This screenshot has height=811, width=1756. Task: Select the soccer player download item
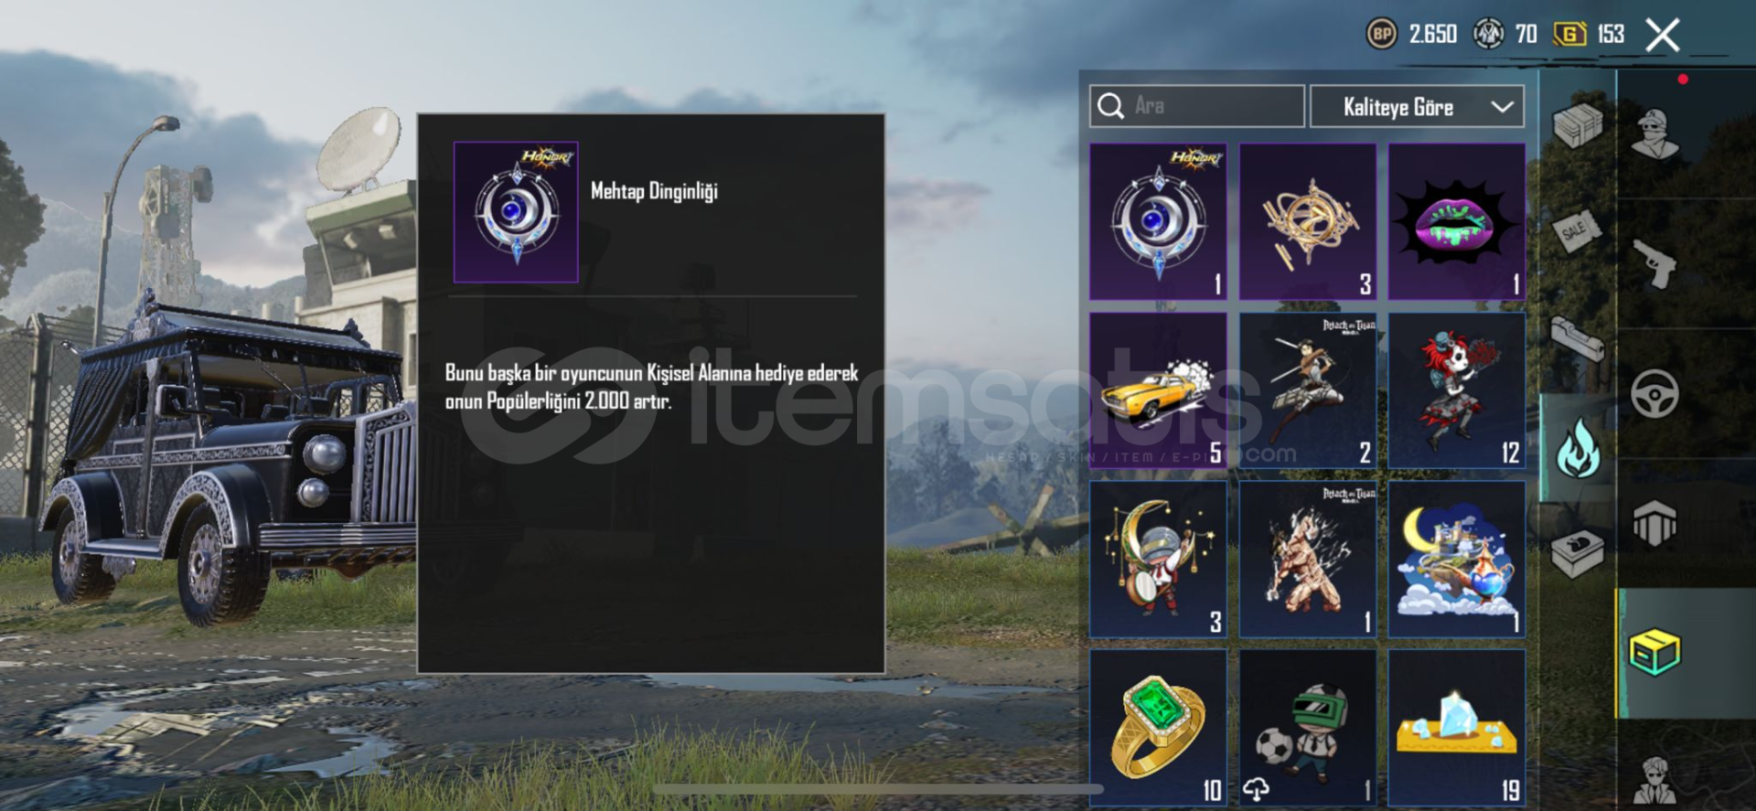pos(1307,729)
